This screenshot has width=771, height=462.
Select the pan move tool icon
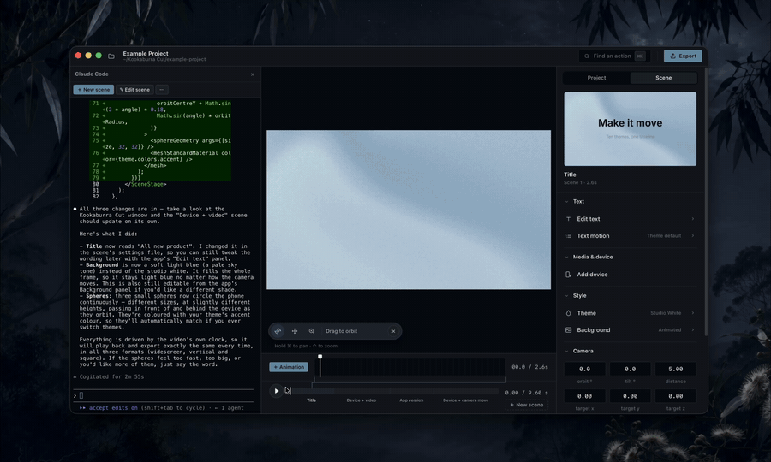point(295,331)
